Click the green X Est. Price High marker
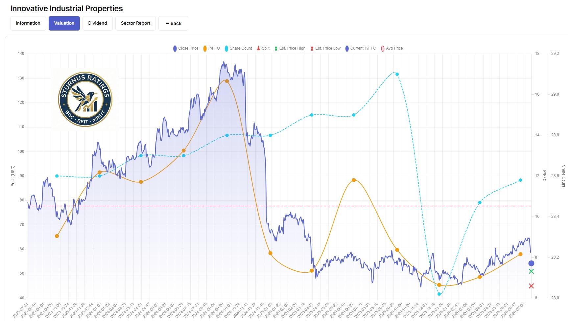This screenshot has height=321, width=568. 531,271
